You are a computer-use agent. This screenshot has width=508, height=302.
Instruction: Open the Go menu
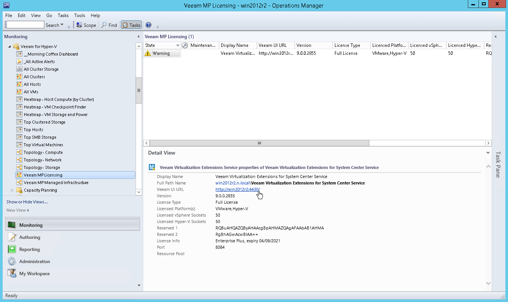point(49,15)
